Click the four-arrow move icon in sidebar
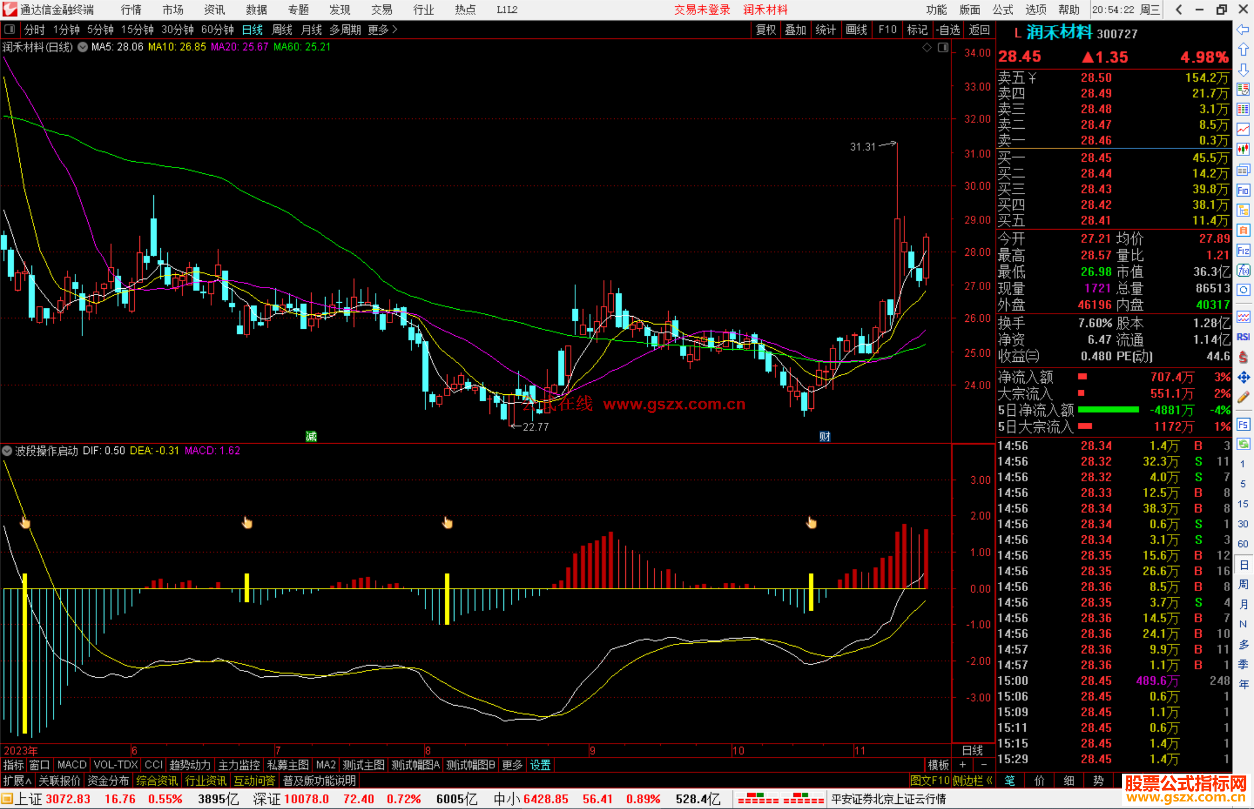The image size is (1254, 809). tap(1243, 378)
